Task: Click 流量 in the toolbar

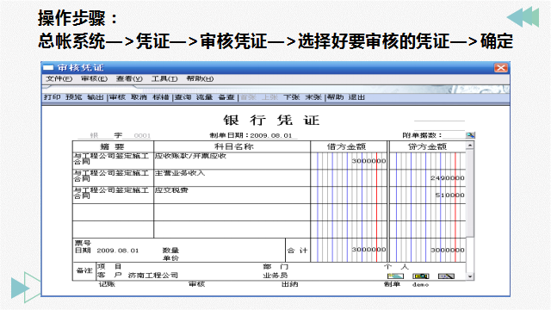Action: point(205,97)
